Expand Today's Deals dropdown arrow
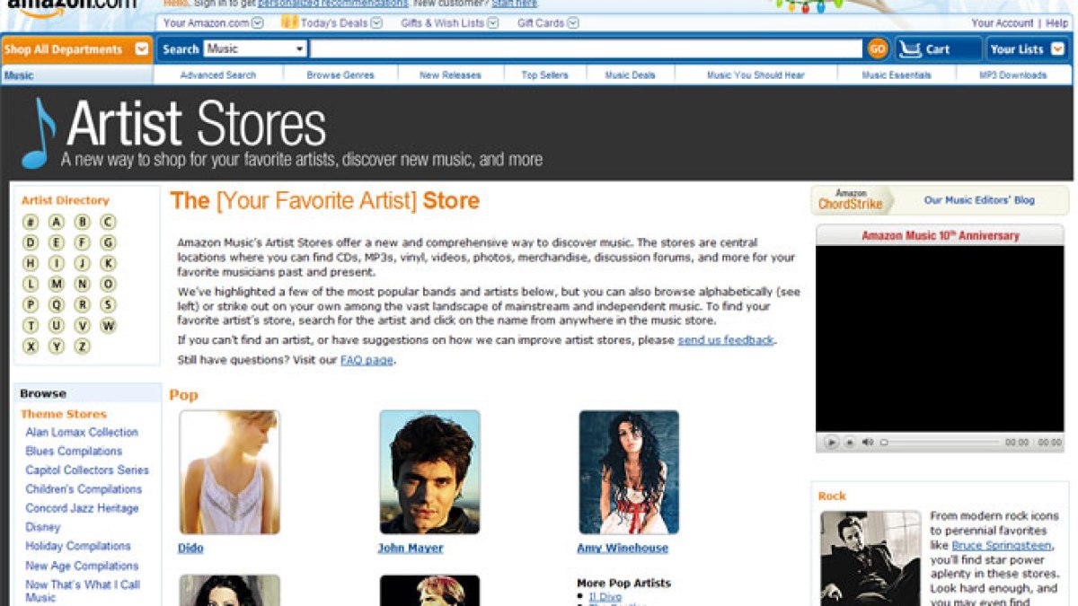The width and height of the screenshot is (1078, 606). pyautogui.click(x=376, y=23)
